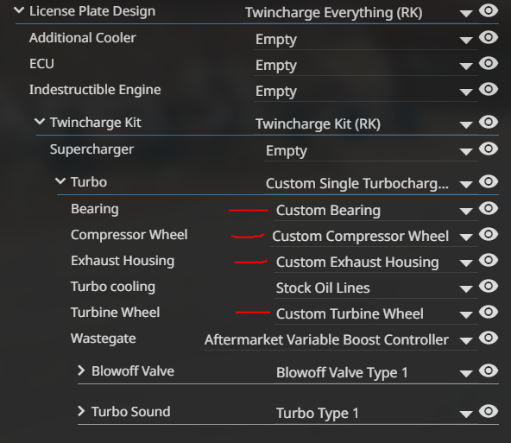
Task: Collapse the Turbo subsection chevron
Action: pos(60,181)
